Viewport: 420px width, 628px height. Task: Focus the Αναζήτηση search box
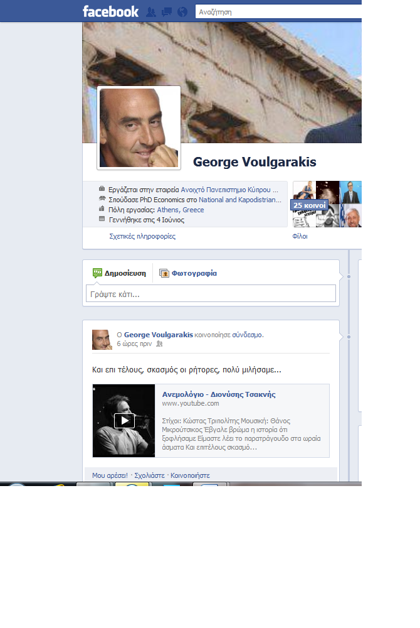276,11
